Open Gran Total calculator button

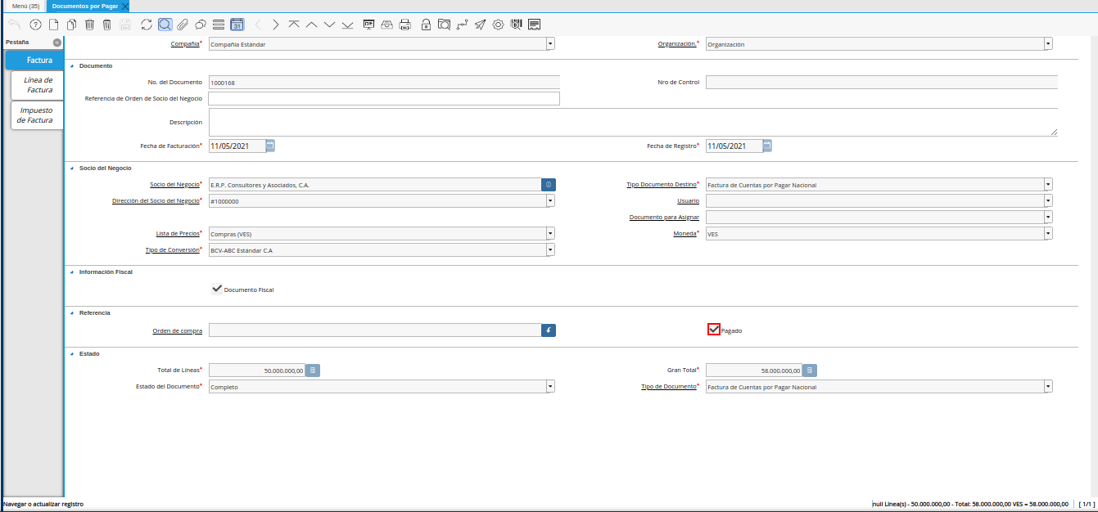pos(810,371)
